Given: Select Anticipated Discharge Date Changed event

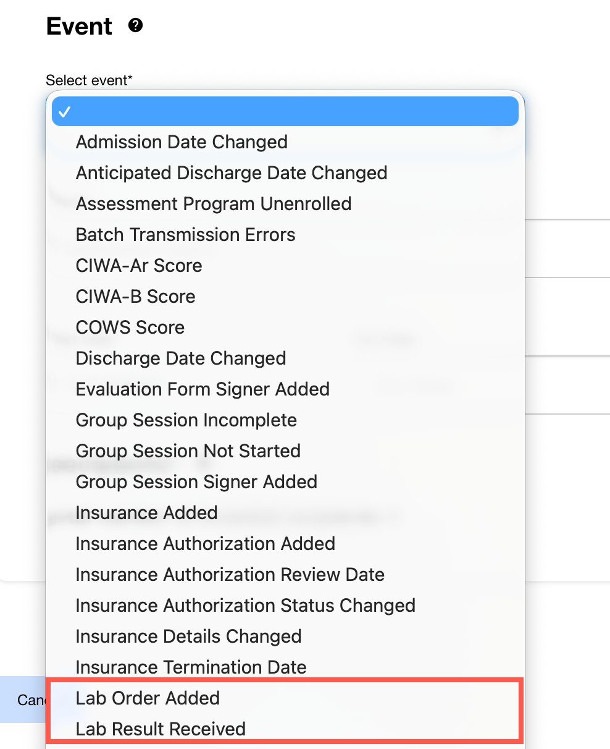Looking at the screenshot, I should point(232,173).
